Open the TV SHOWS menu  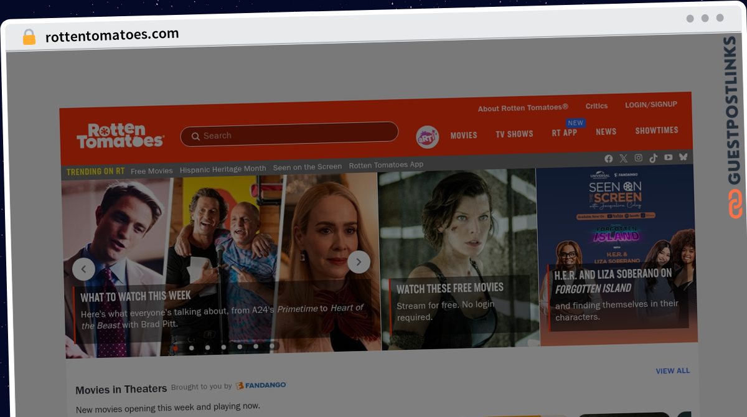514,134
